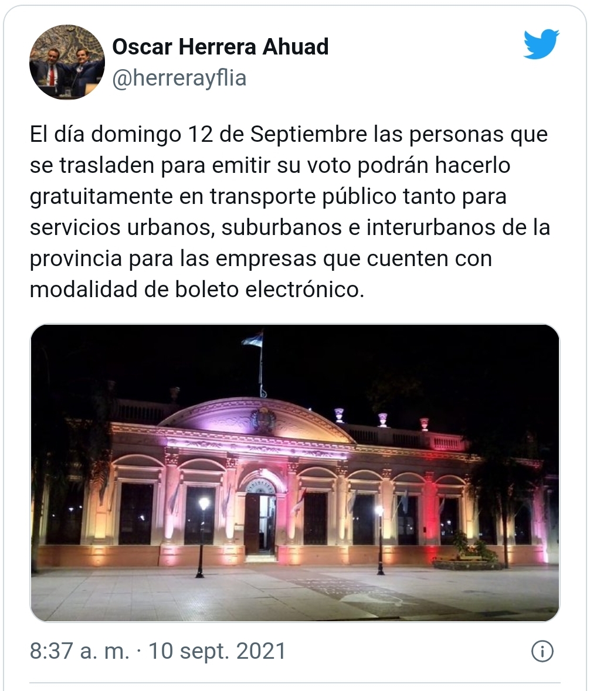The width and height of the screenshot is (590, 691).
Task: Open the illuminated government building photo
Action: pyautogui.click(x=295, y=473)
